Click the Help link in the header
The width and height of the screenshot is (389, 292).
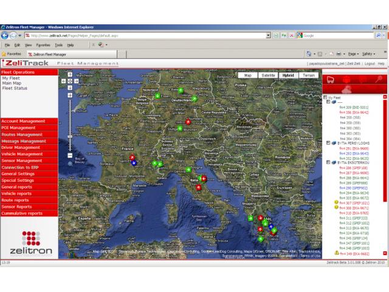(381, 64)
